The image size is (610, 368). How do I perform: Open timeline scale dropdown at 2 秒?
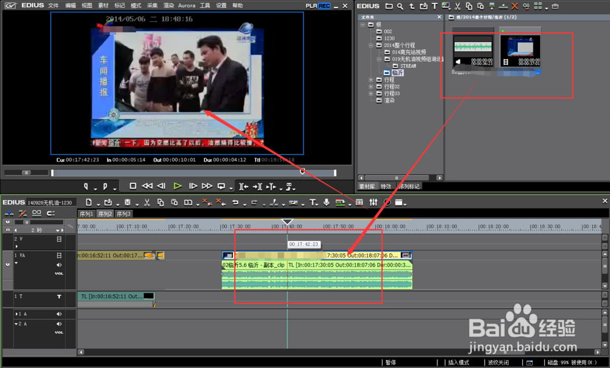(57, 230)
